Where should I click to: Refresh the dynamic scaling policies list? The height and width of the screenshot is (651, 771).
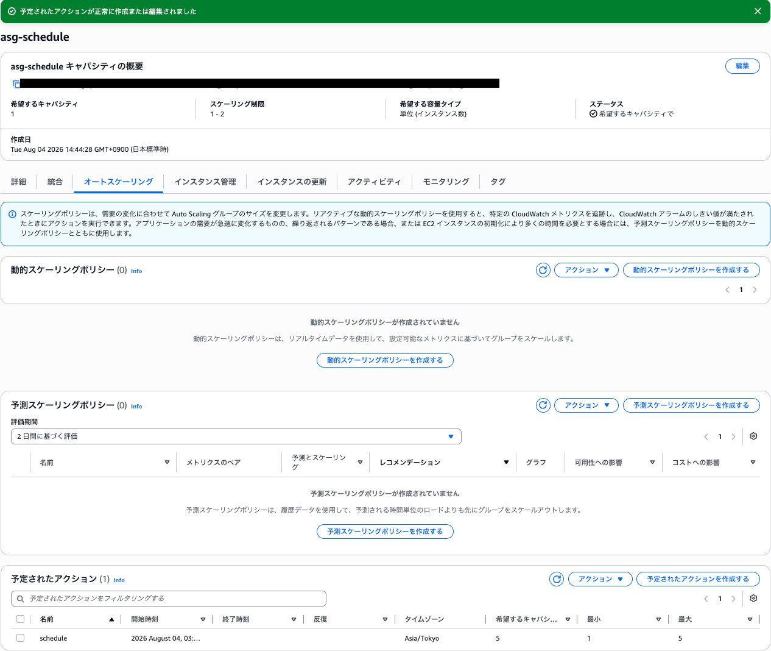(543, 270)
